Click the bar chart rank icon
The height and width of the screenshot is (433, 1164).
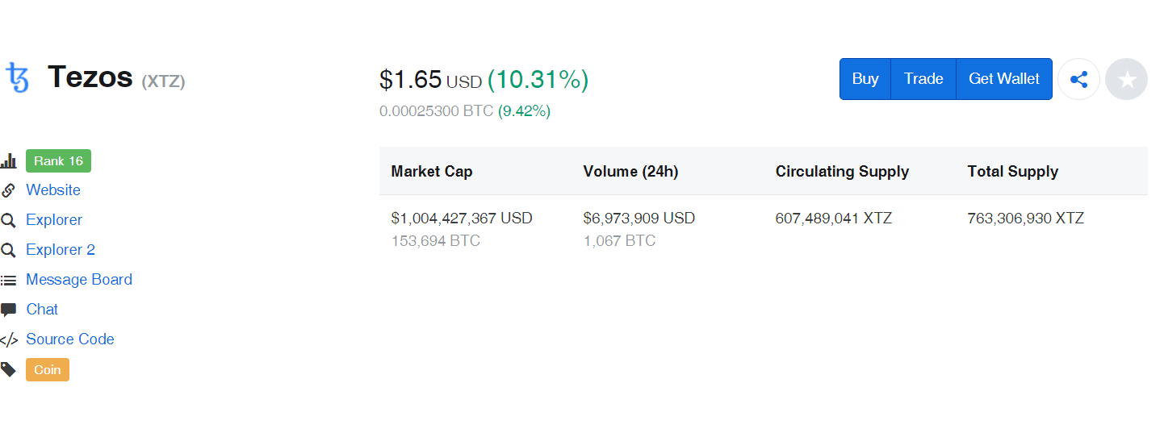pyautogui.click(x=9, y=161)
